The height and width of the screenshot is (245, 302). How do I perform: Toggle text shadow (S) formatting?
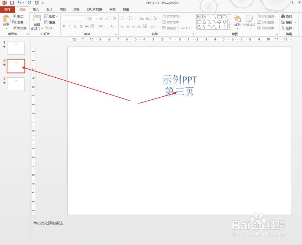point(81,26)
